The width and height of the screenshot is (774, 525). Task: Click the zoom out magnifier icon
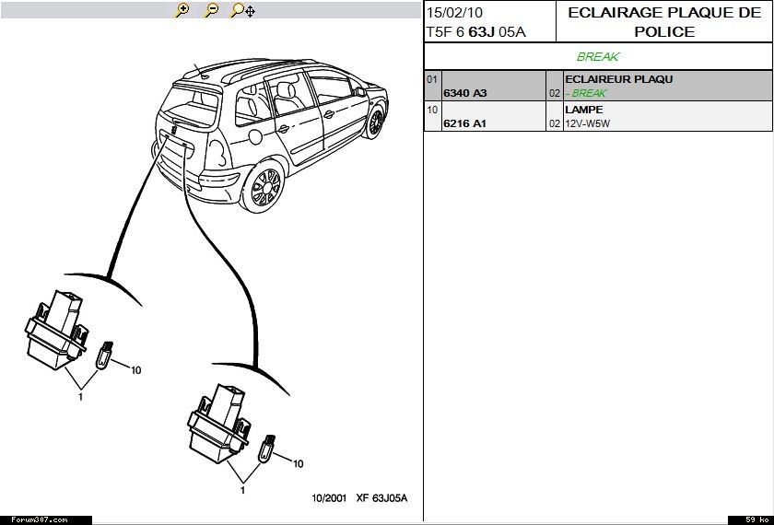tap(211, 10)
